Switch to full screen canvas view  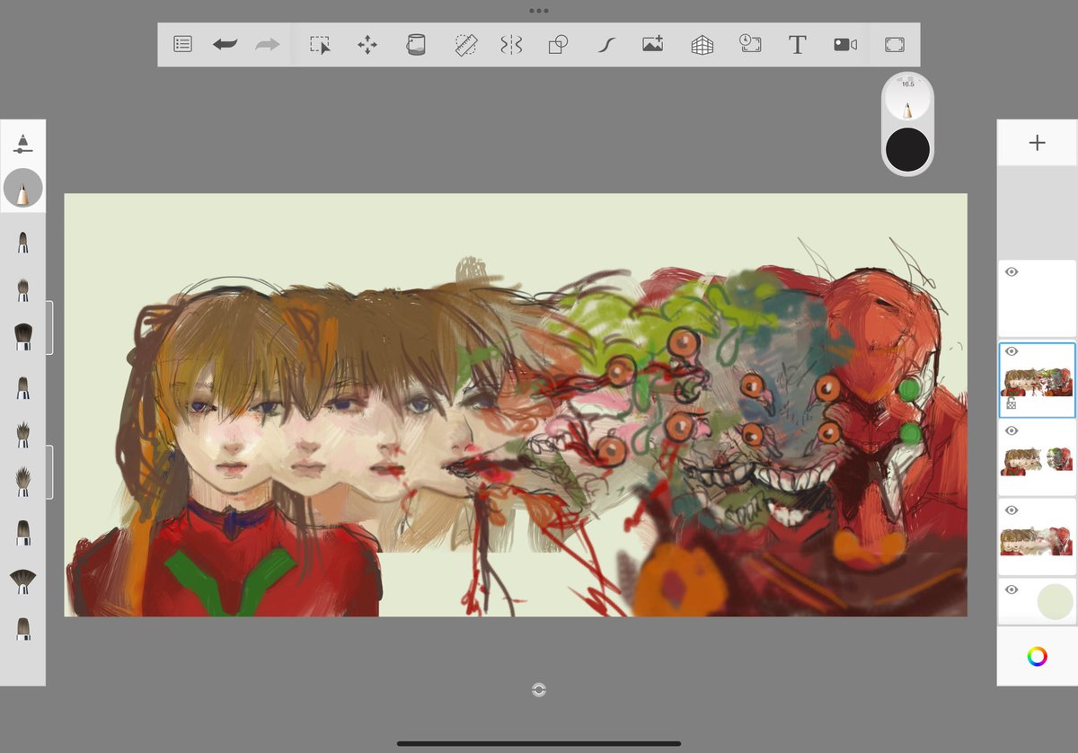click(x=895, y=45)
